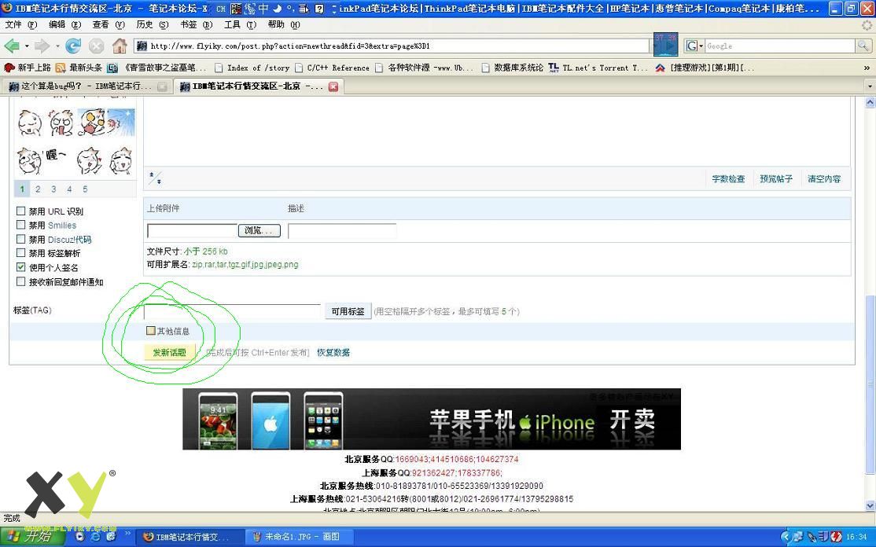The width and height of the screenshot is (876, 547).
Task: Open the home page via house icon
Action: [120, 46]
